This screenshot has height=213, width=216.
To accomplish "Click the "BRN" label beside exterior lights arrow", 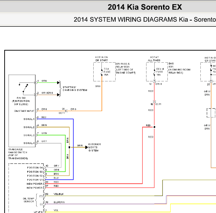I will click(80, 145).
